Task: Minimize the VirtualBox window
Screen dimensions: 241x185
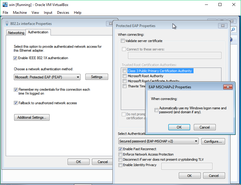Action: (x=206, y=5)
